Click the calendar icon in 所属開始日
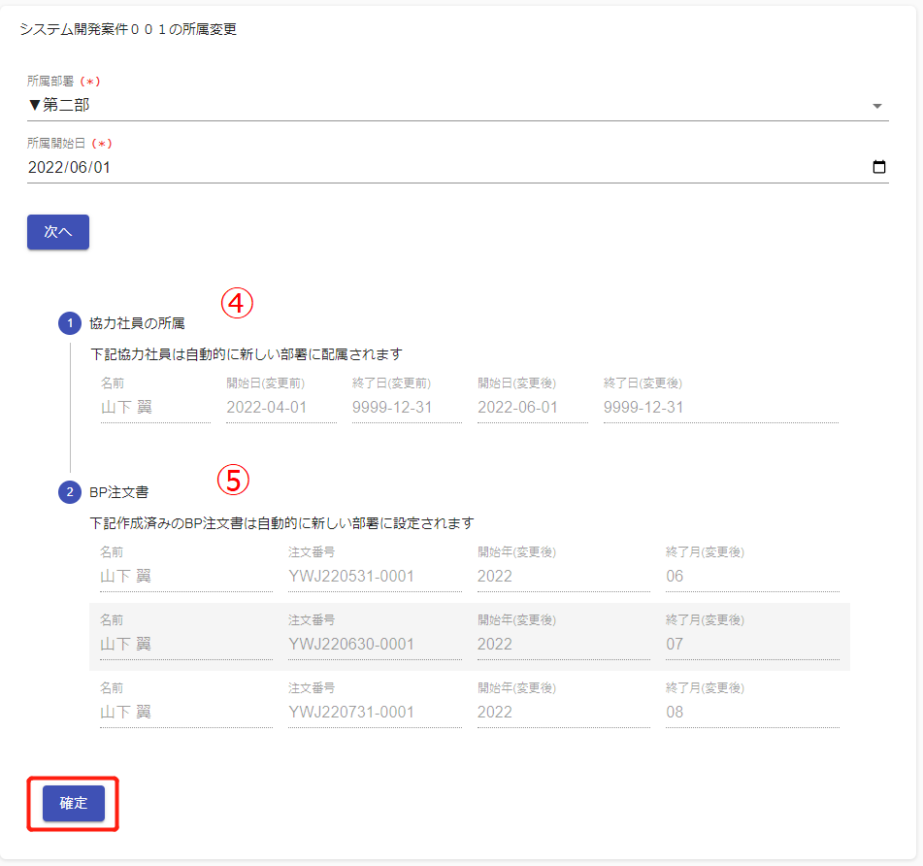The image size is (923, 866). (878, 167)
